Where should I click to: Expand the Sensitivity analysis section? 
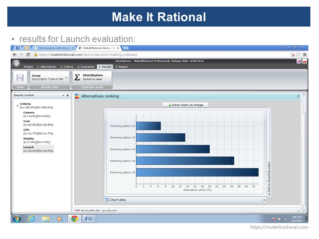[x=298, y=210]
